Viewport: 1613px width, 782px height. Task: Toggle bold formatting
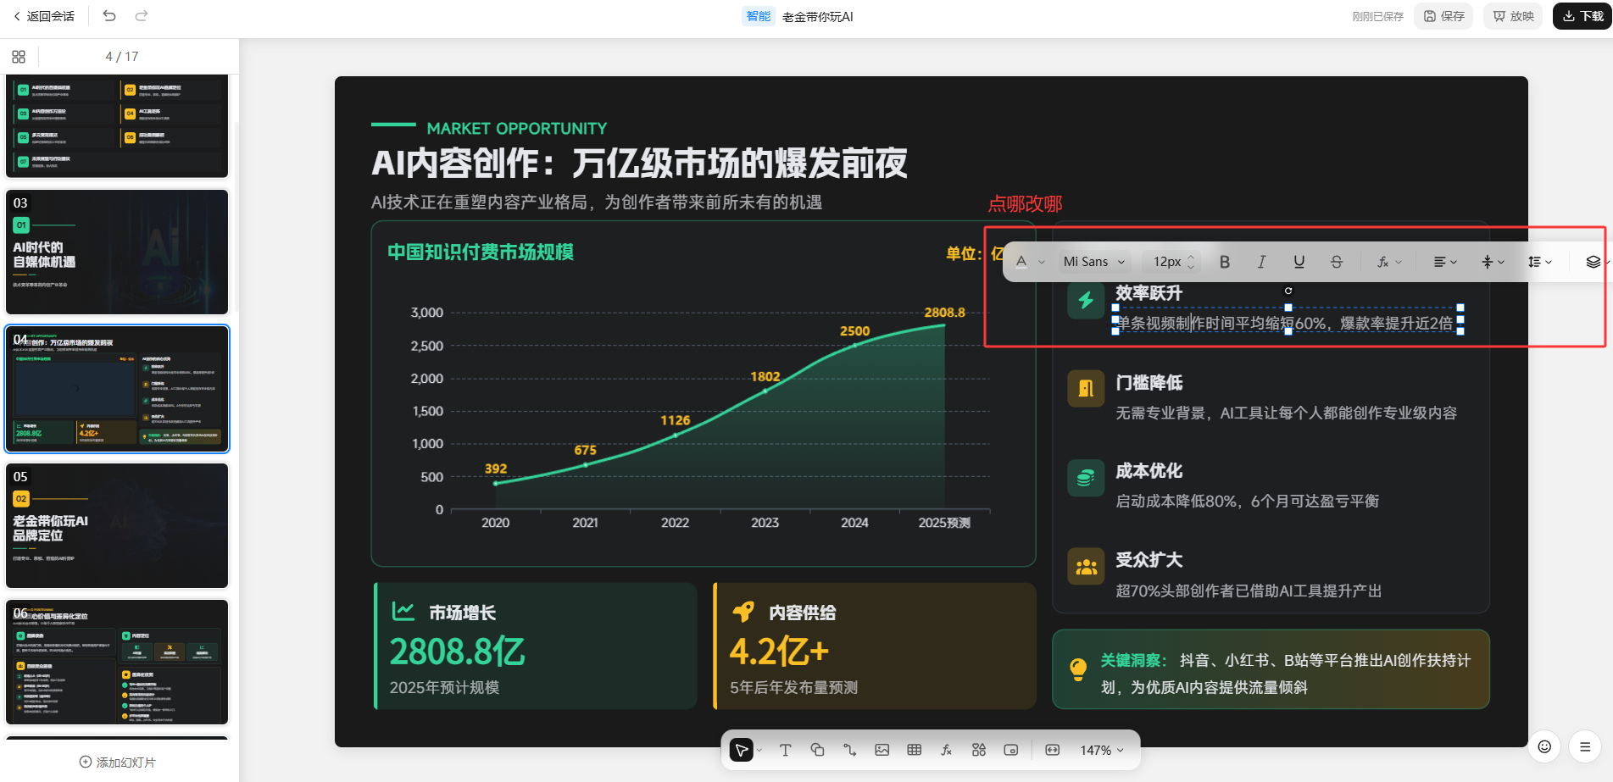pyautogui.click(x=1225, y=262)
